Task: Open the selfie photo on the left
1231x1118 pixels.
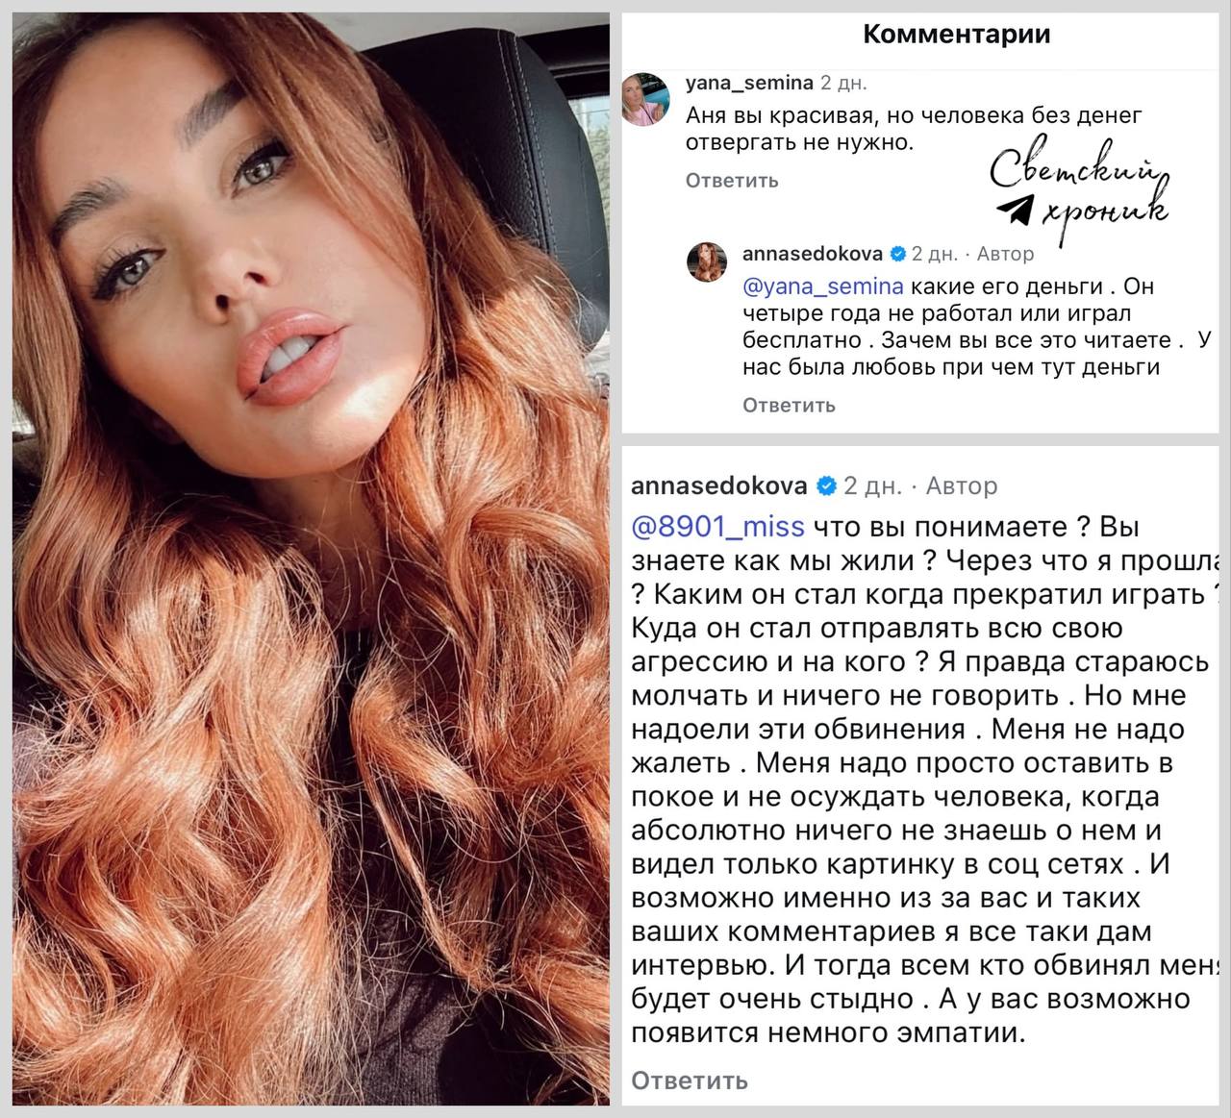Action: tap(311, 559)
